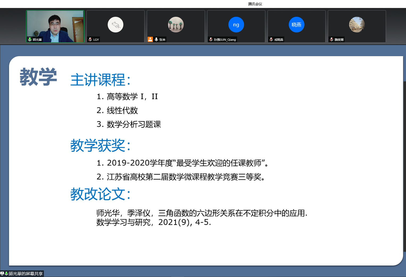406x277 pixels.
Task: Click the vertical scrollbar at the slide's right edge
Action: (x=404, y=165)
